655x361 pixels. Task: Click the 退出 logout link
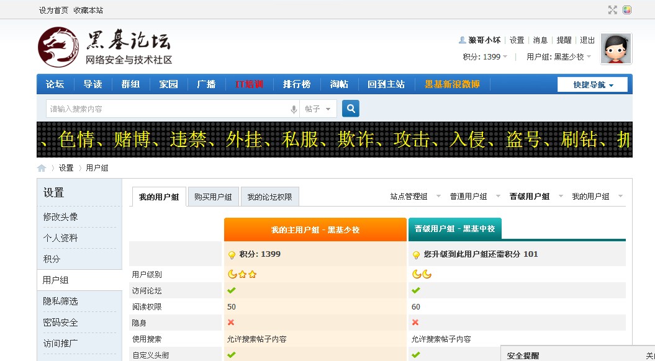point(587,40)
